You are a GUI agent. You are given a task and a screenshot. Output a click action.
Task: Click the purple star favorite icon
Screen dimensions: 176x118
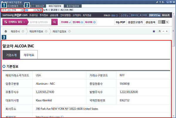tap(154, 31)
